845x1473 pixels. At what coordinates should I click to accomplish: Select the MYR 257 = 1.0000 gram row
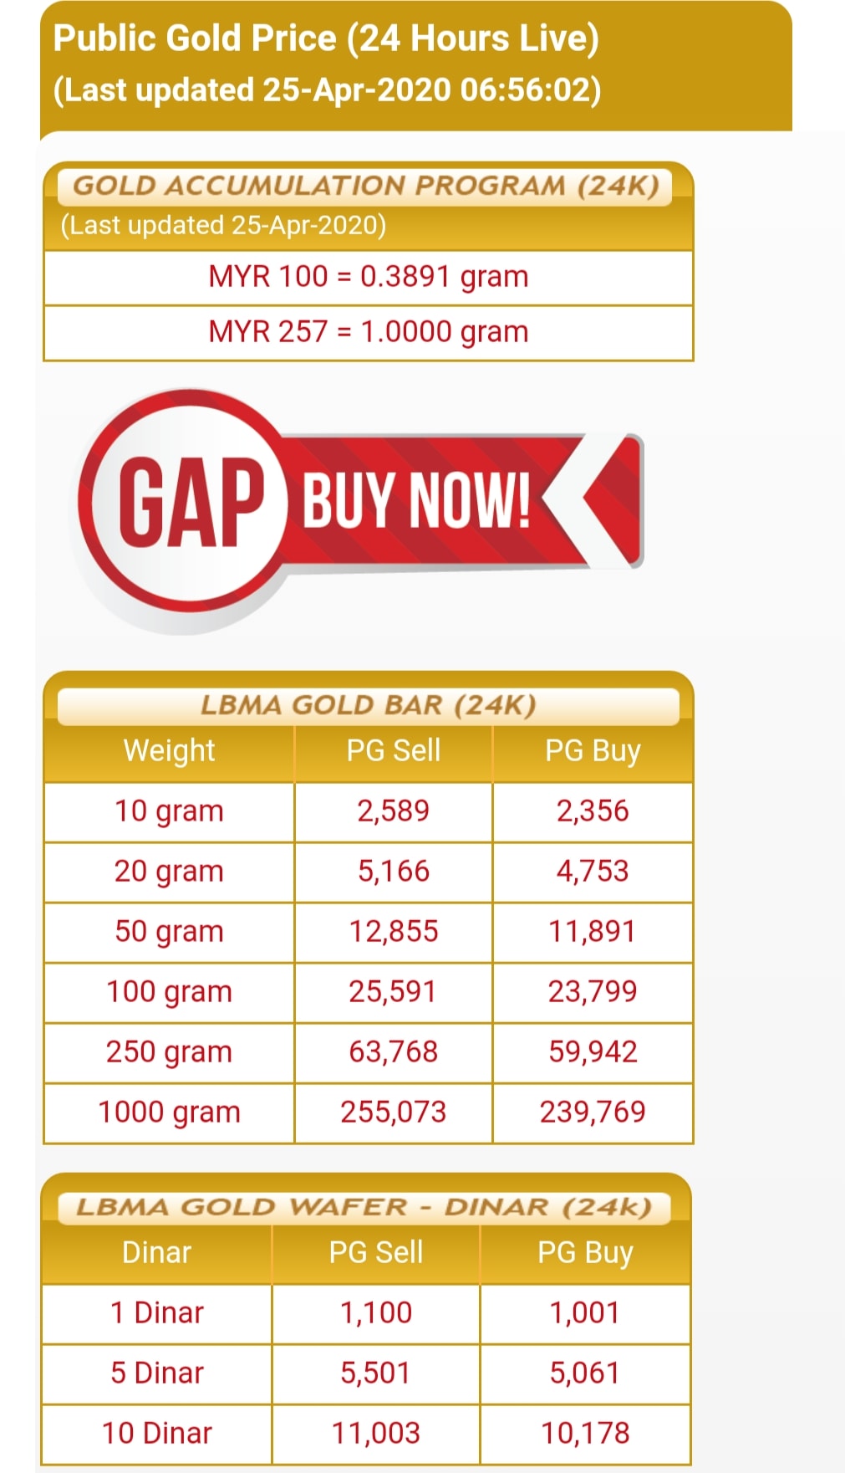(x=369, y=332)
